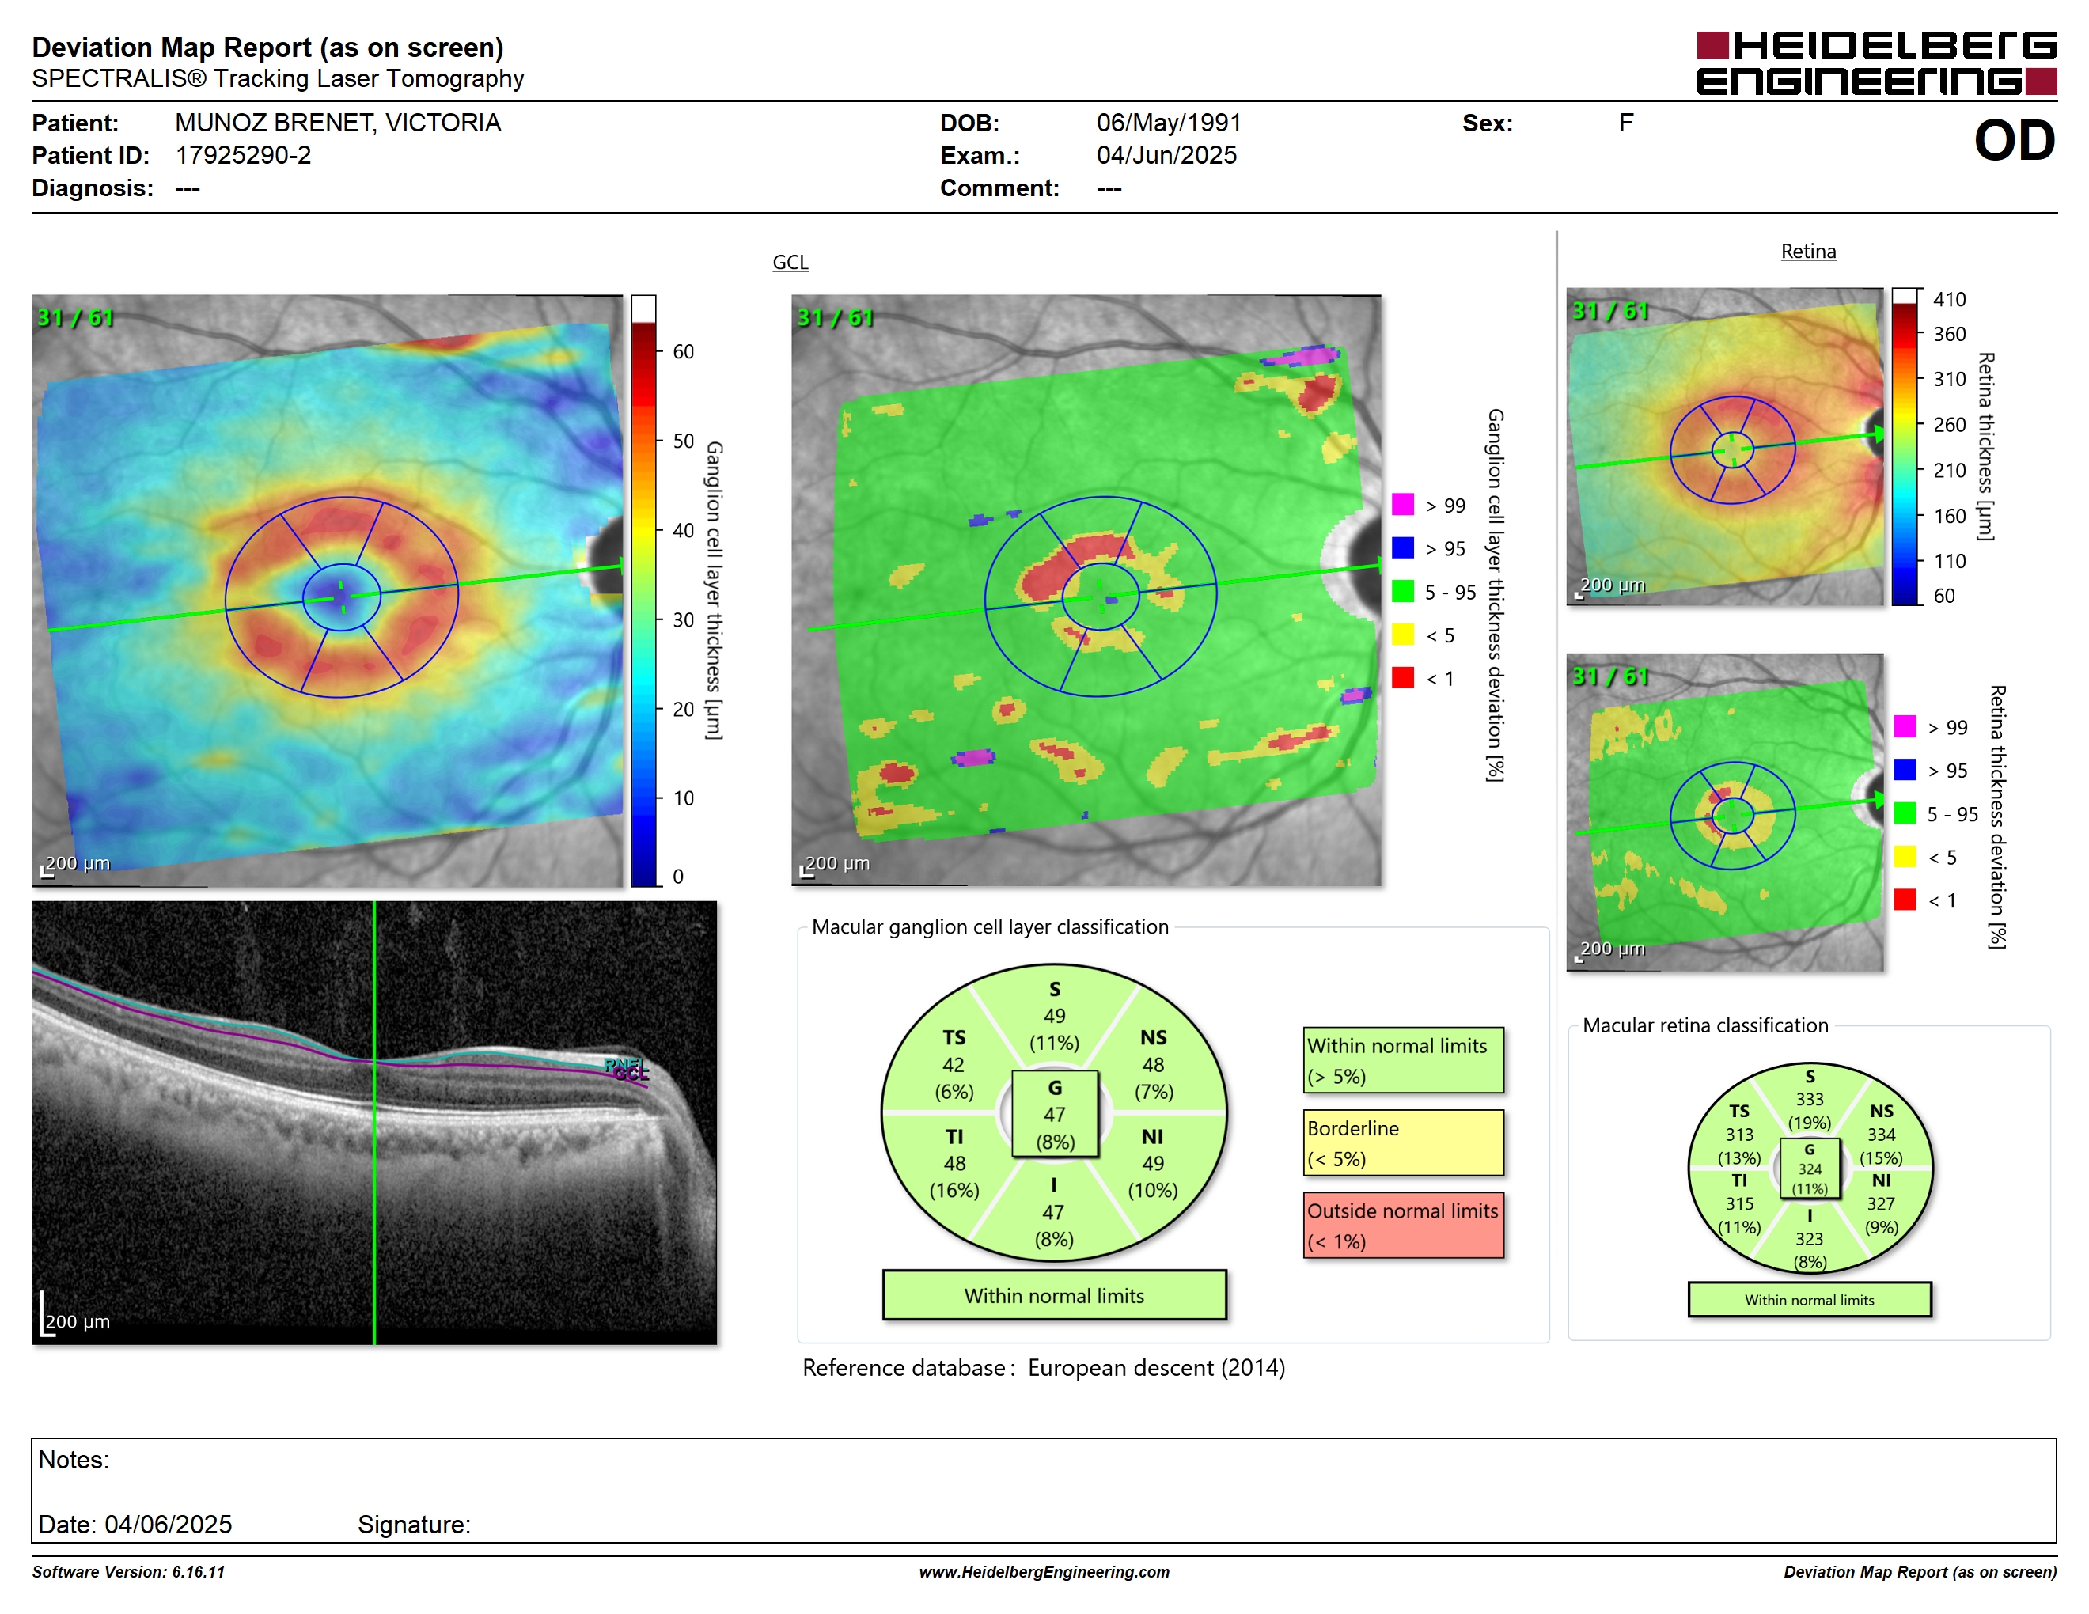The image size is (2089, 1614).
Task: Open the GCL thickness map image
Action: tap(327, 590)
